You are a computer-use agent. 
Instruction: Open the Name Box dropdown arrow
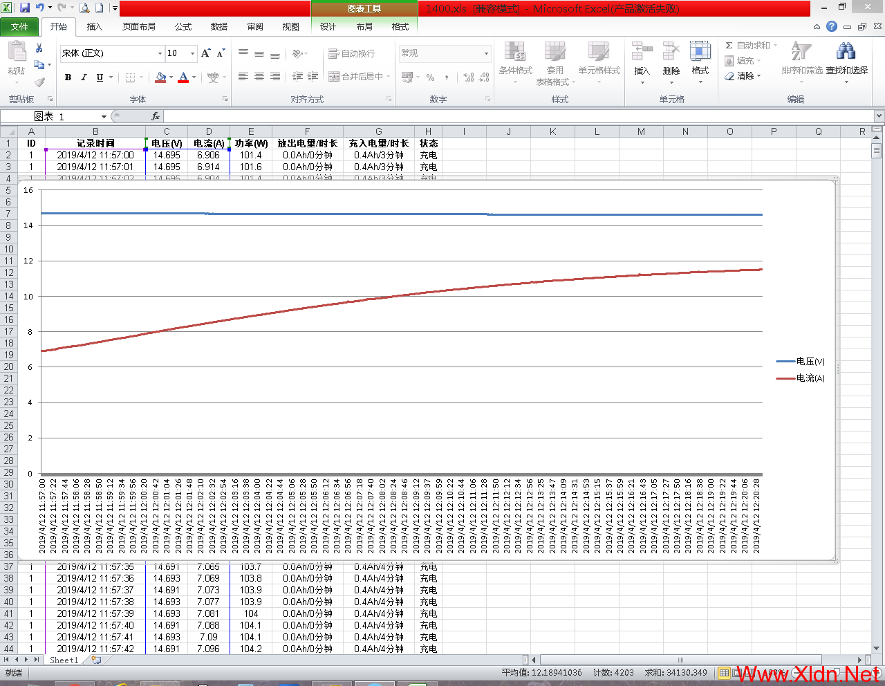click(104, 116)
